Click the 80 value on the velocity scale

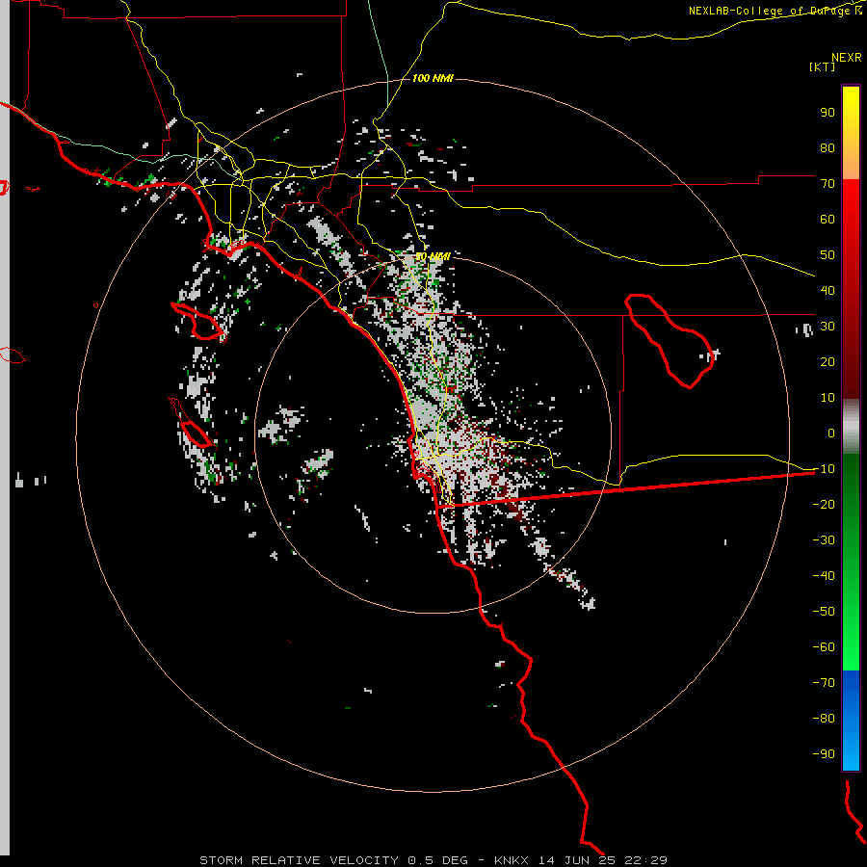(x=828, y=147)
